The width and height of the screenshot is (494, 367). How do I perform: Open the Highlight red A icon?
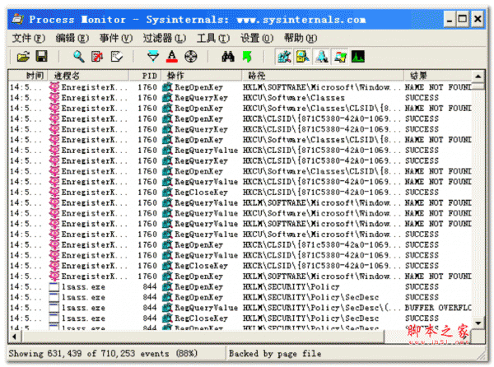pyautogui.click(x=172, y=57)
